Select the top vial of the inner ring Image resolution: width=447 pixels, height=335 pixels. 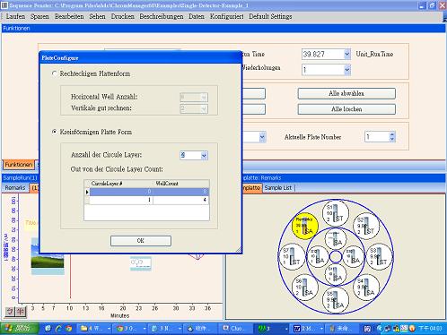(336, 239)
